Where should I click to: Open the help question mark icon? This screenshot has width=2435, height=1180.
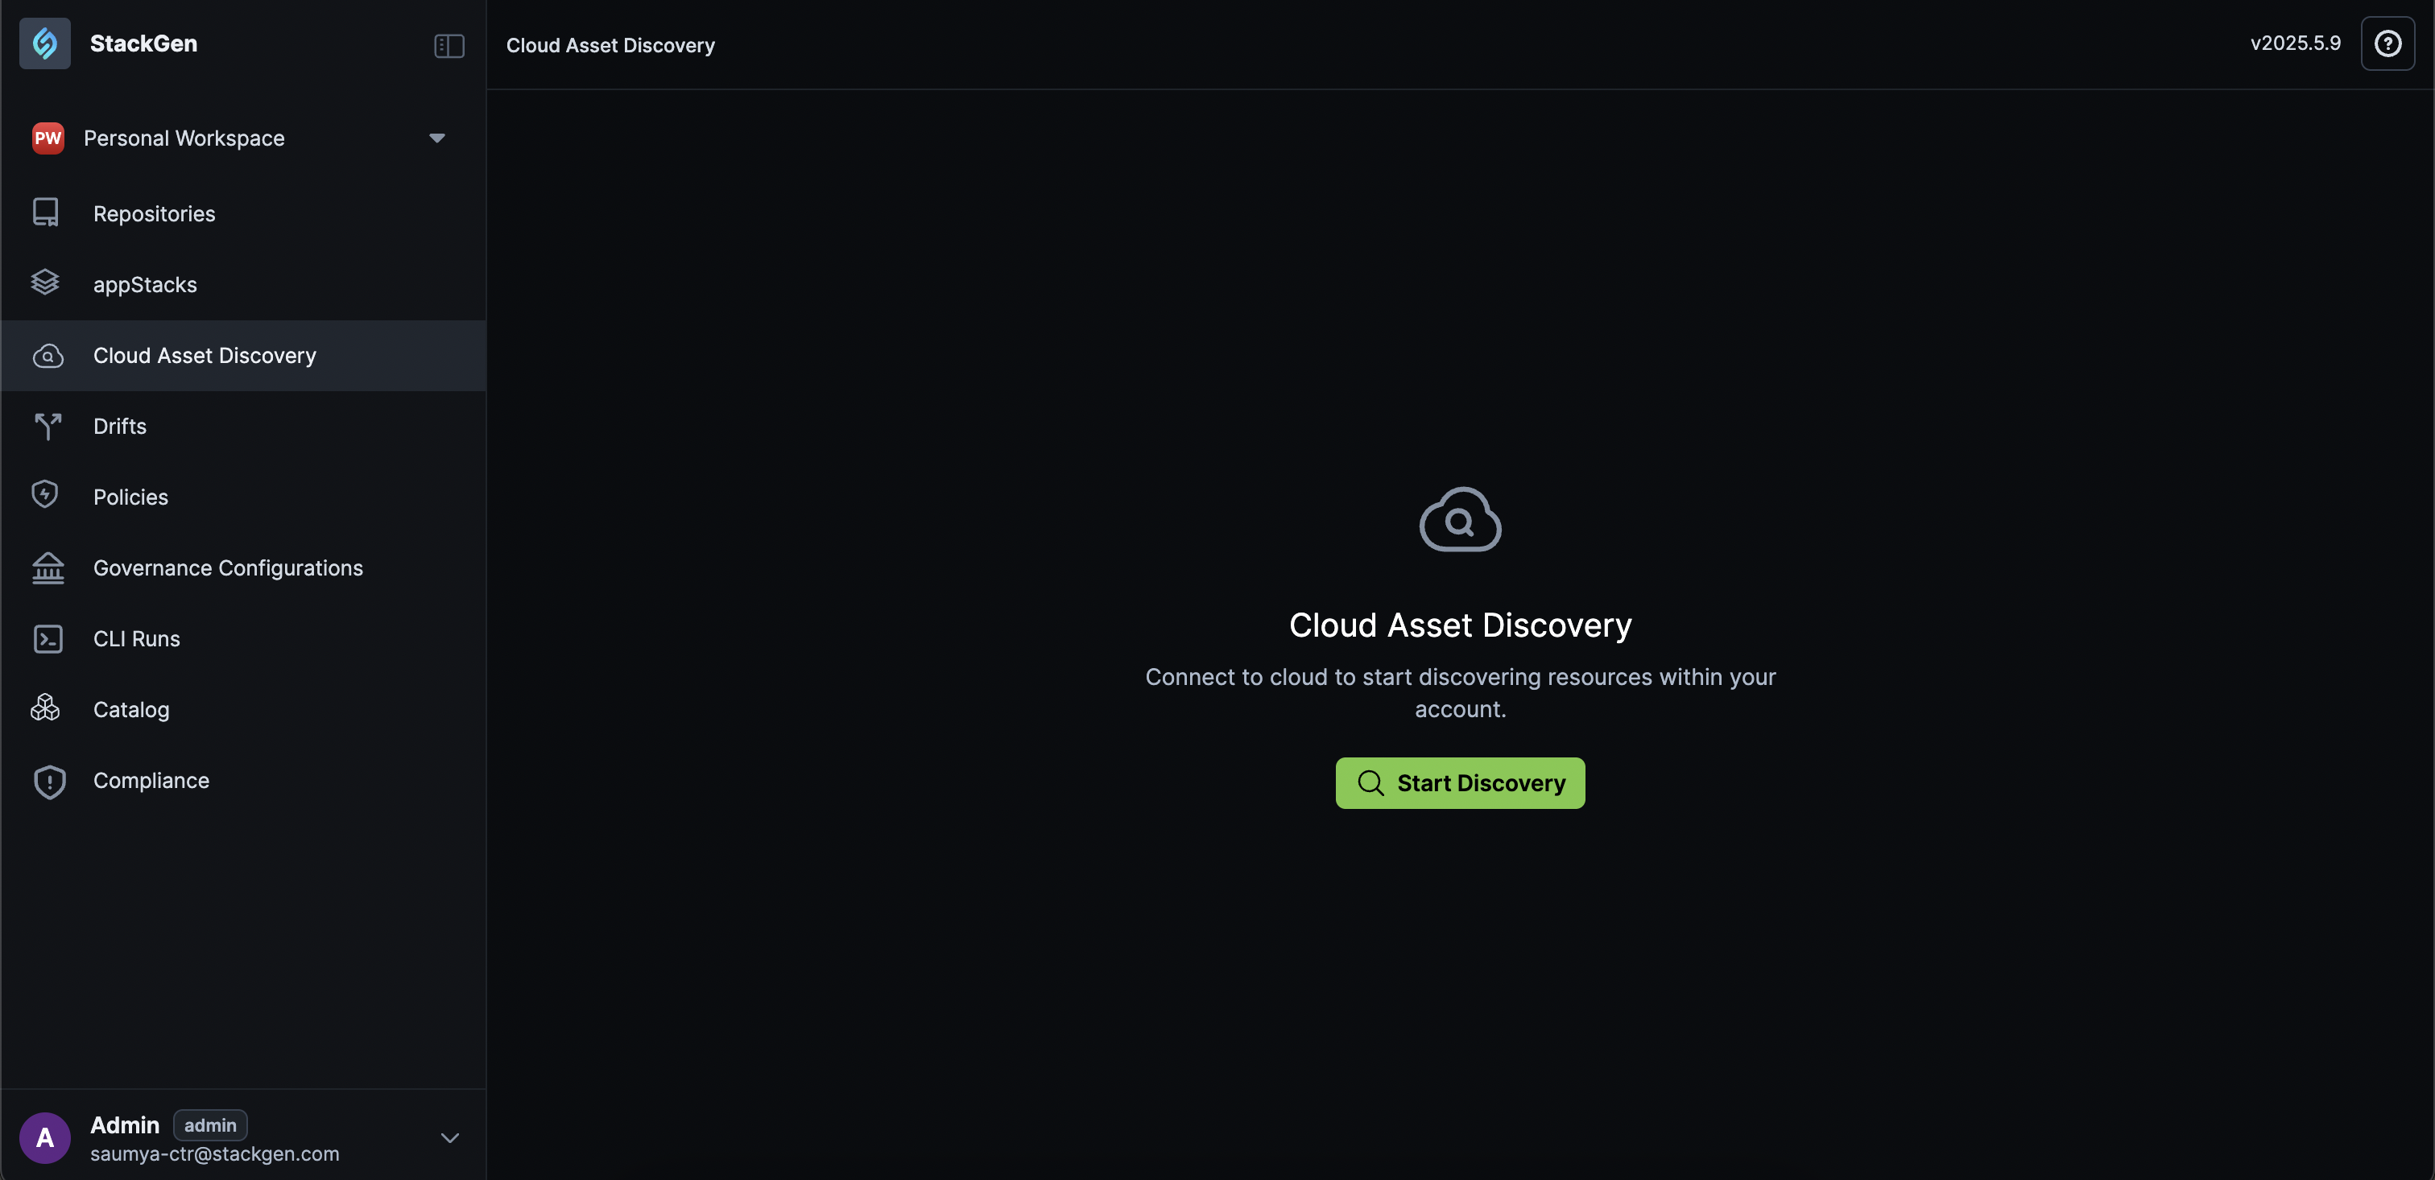[2387, 43]
